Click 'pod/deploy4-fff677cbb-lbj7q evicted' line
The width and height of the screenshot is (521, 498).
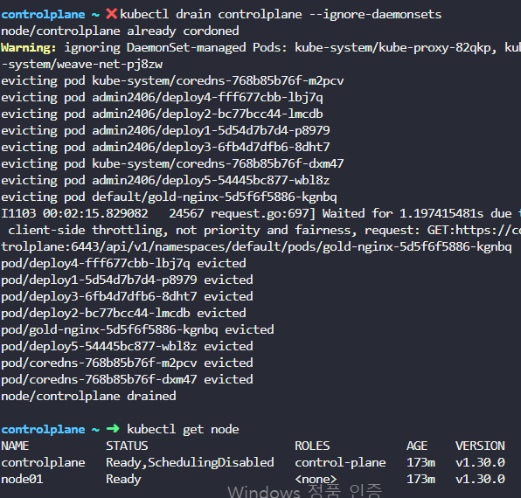123,264
